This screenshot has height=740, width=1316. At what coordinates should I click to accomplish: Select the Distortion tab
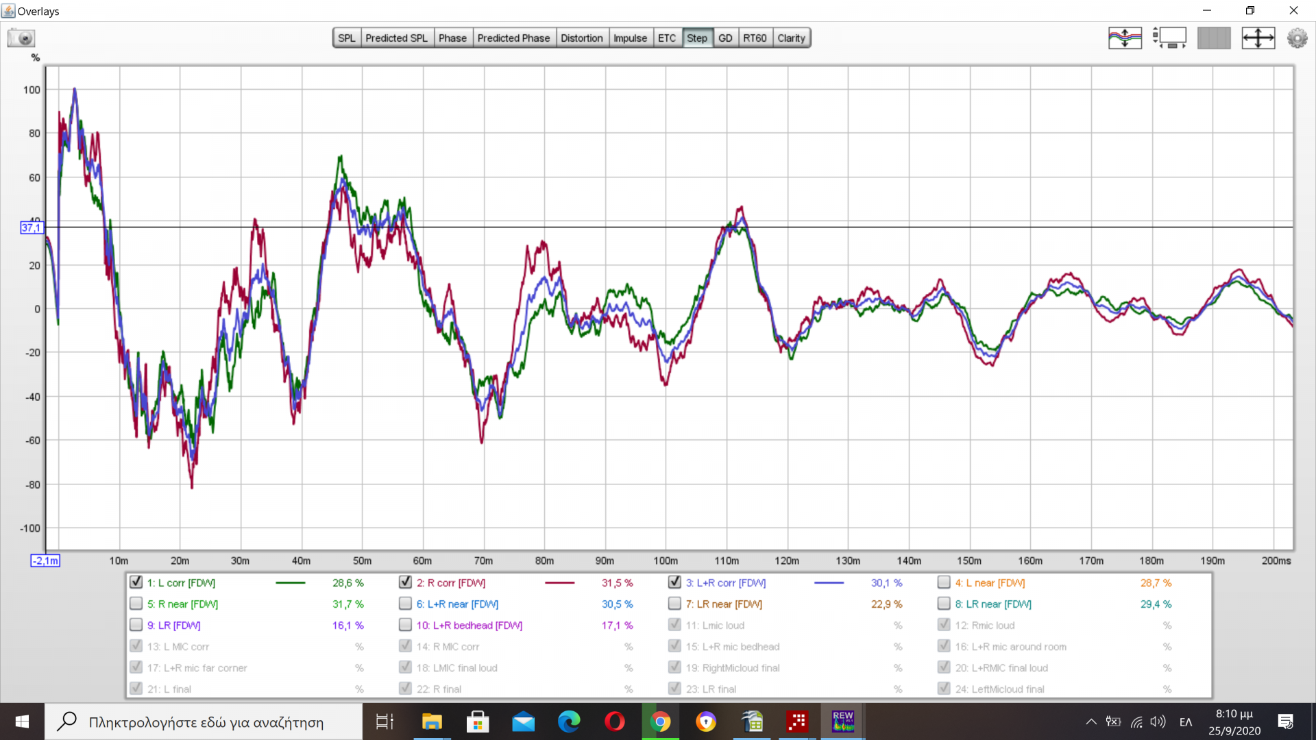(581, 38)
